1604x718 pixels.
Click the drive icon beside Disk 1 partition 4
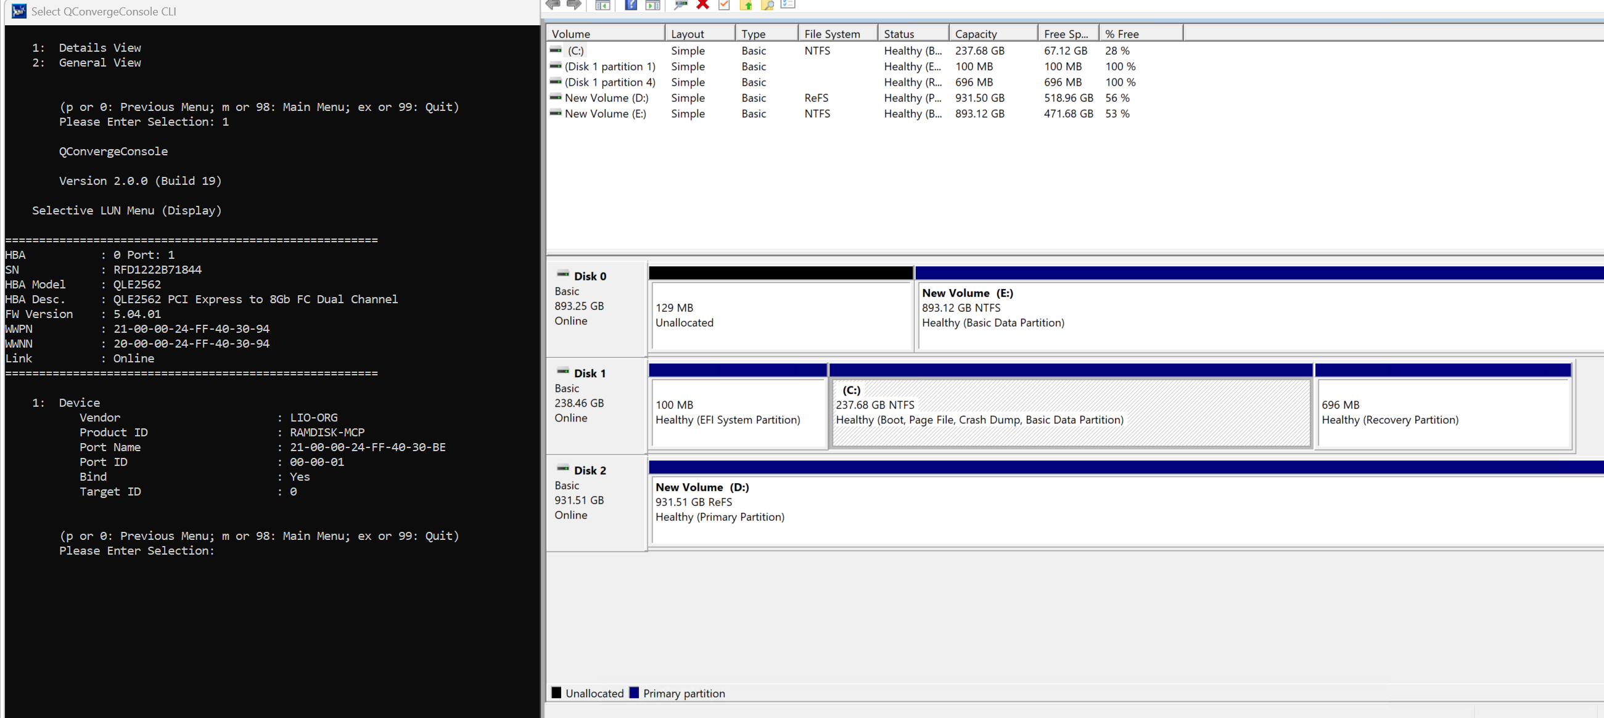[556, 81]
